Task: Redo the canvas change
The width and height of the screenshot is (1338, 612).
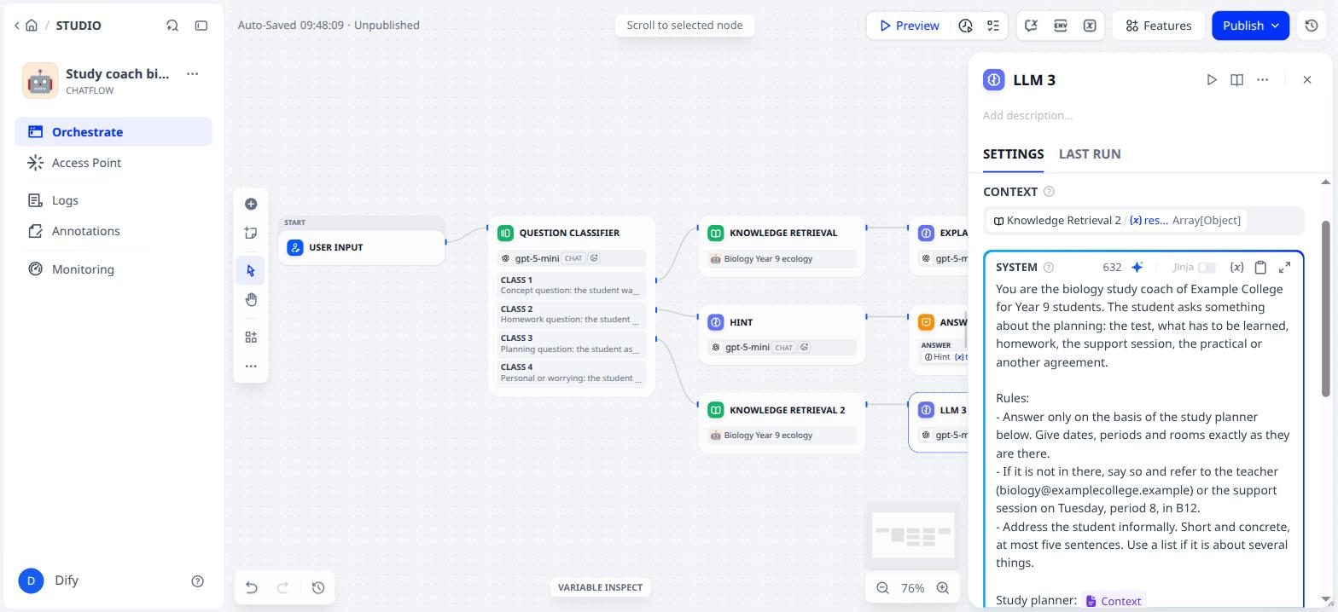Action: point(283,587)
